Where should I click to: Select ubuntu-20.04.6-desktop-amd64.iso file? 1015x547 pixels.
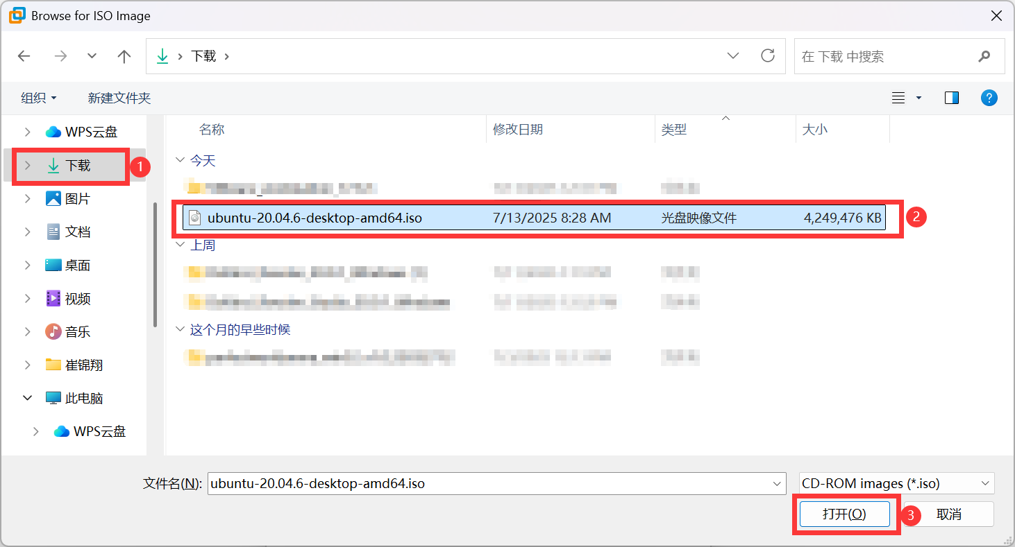(314, 218)
